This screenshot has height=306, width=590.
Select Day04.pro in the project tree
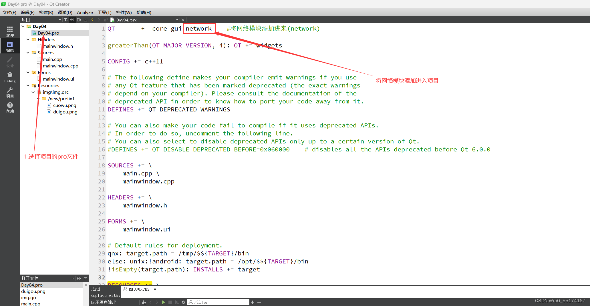coord(48,33)
